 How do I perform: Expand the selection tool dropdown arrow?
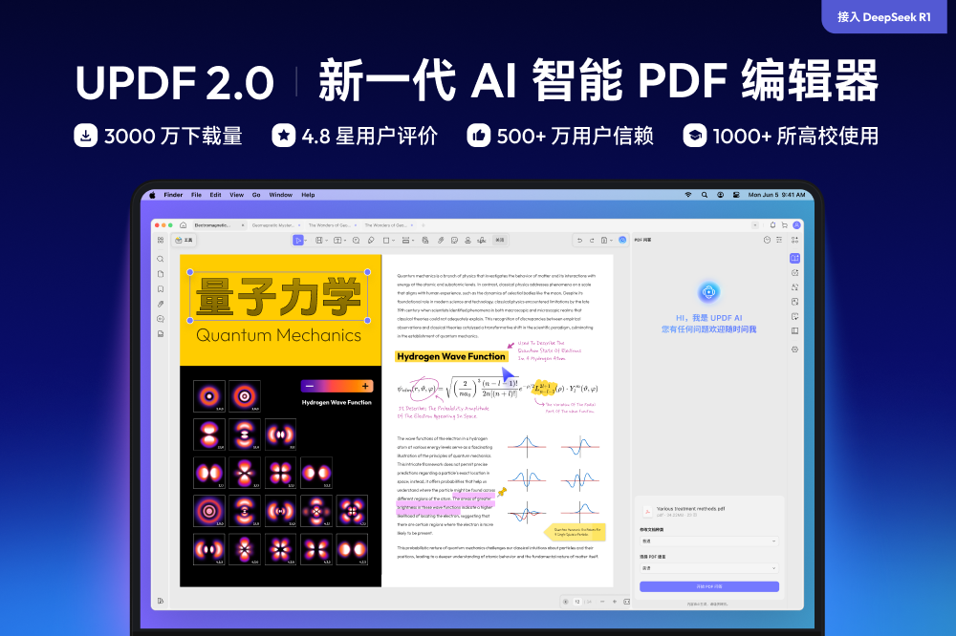(x=306, y=241)
